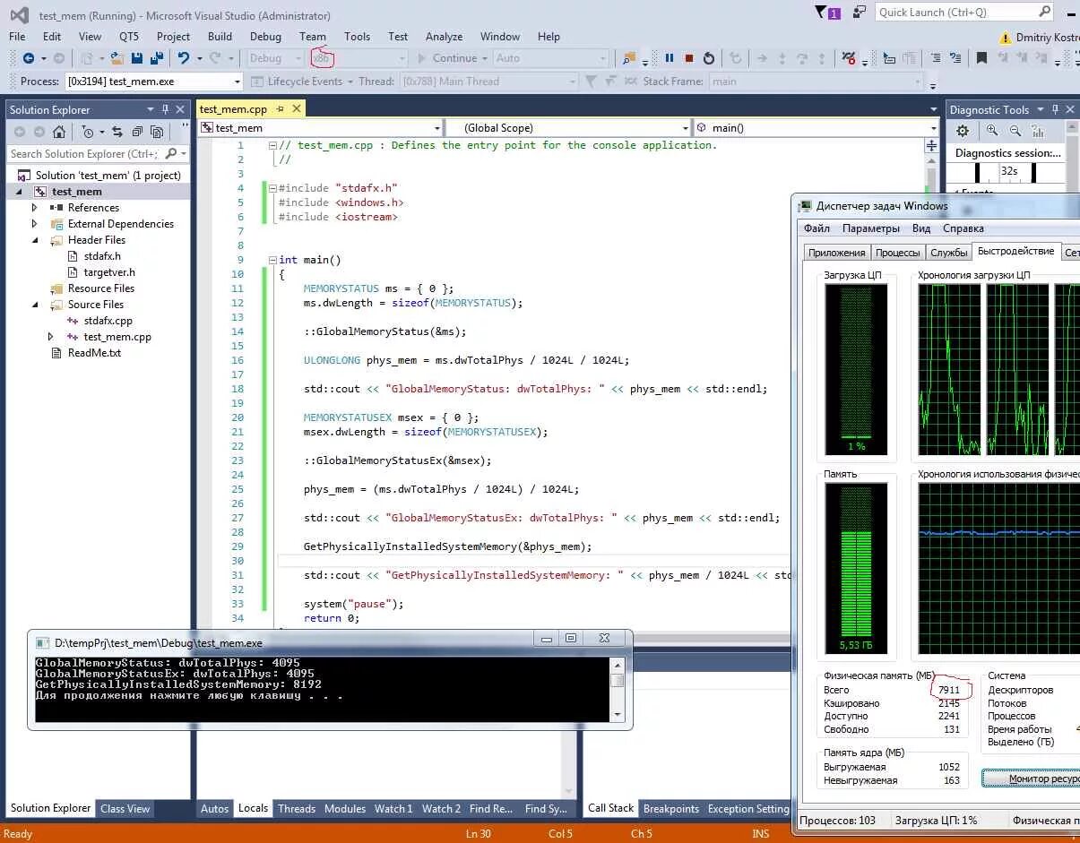Toggle auto-hide pin on Solution Explorer panel
The width and height of the screenshot is (1080, 843).
click(x=165, y=109)
